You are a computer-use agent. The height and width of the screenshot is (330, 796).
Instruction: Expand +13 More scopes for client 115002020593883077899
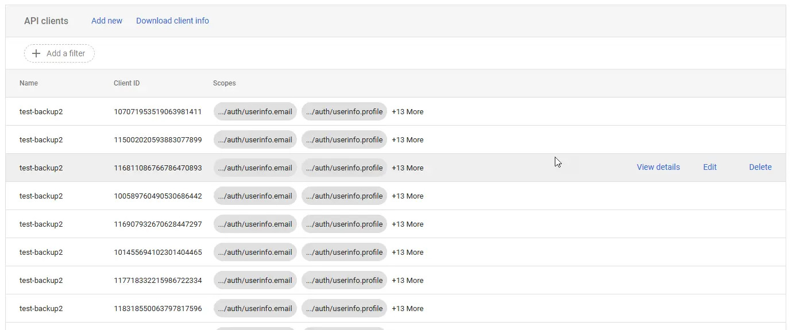coord(407,140)
